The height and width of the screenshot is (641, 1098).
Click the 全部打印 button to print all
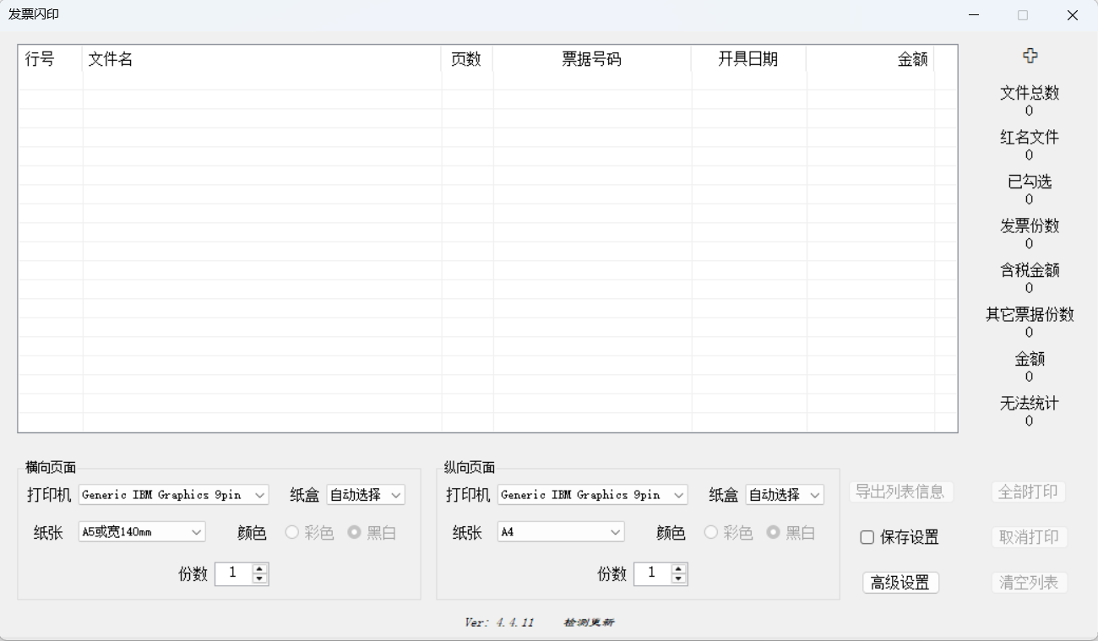[1029, 492]
